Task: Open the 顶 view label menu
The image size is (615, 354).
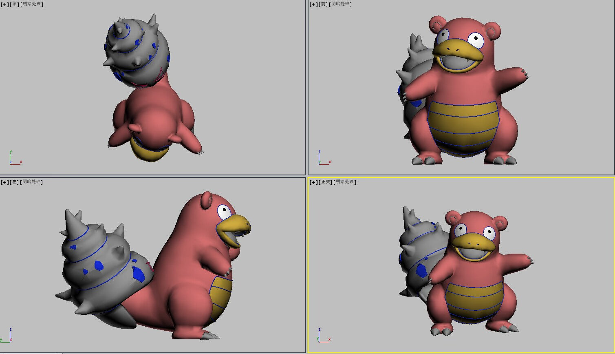Action: click(14, 4)
